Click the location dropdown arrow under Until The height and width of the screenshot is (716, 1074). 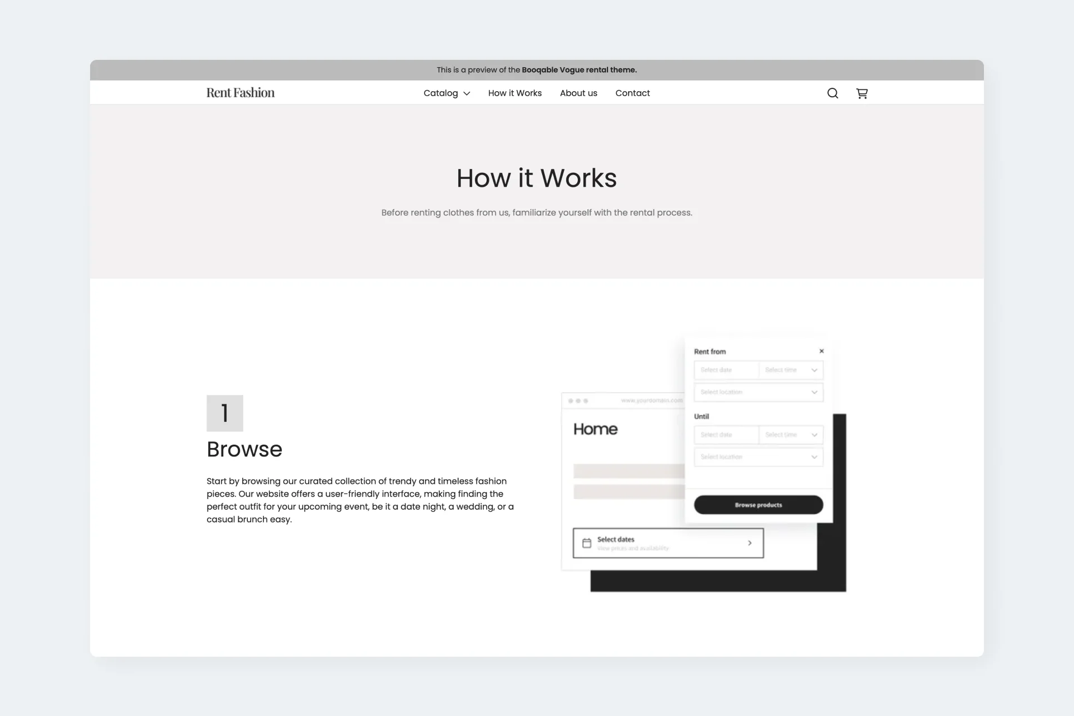click(815, 456)
